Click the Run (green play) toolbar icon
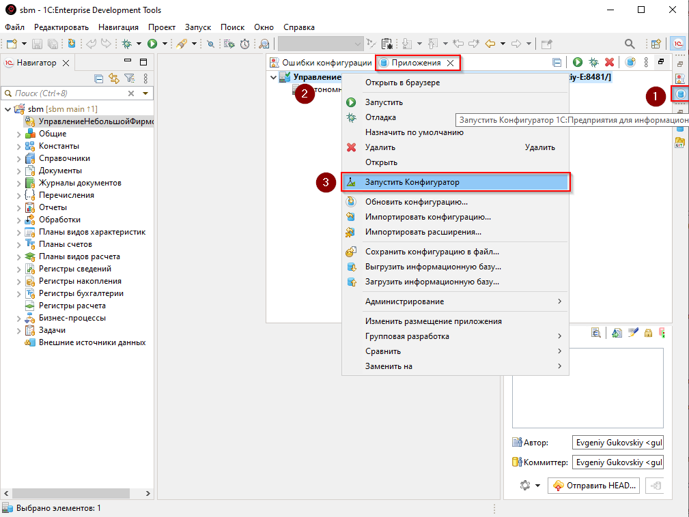Viewport: 689px width, 517px height. (x=152, y=44)
